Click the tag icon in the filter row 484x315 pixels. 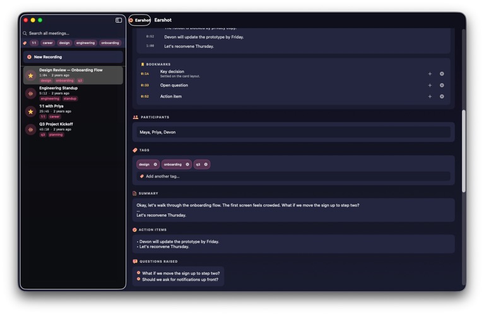[x=25, y=43]
